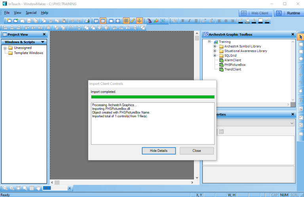Screen dimensions: 304x197
Task: Click the Hide Details button
Action: coord(158,151)
